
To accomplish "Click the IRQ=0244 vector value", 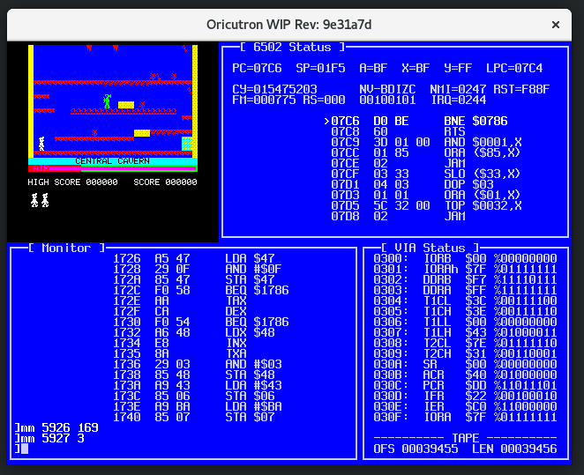I will (x=458, y=100).
